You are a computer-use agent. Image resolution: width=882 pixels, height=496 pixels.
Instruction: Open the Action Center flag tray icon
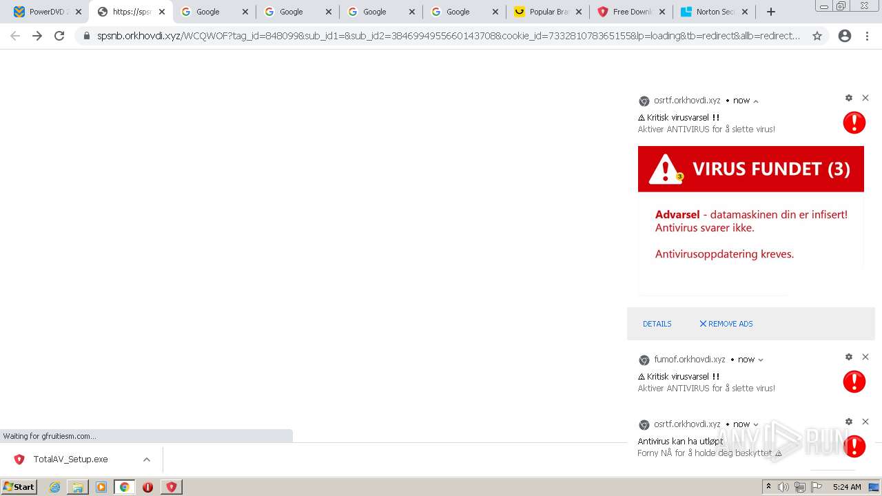817,487
